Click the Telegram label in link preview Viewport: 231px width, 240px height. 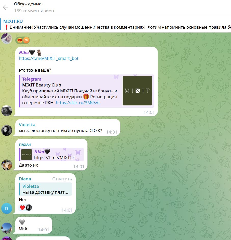pos(32,79)
